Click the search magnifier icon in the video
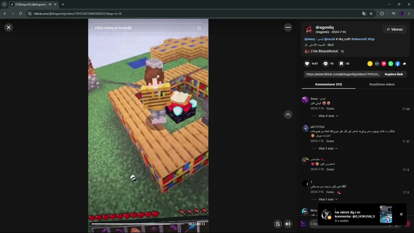The image size is (414, 233). [x=199, y=28]
